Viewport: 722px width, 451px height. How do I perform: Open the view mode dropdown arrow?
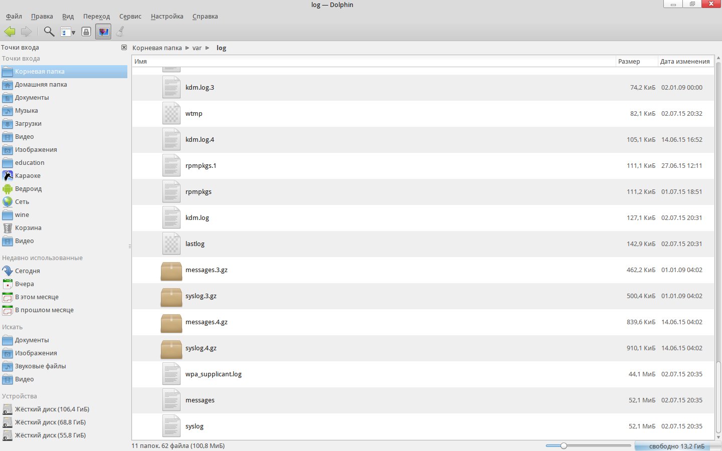pyautogui.click(x=73, y=32)
